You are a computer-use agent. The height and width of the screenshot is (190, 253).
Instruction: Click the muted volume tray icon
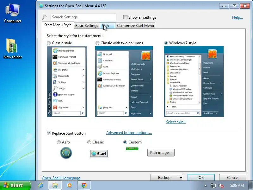tap(221, 186)
